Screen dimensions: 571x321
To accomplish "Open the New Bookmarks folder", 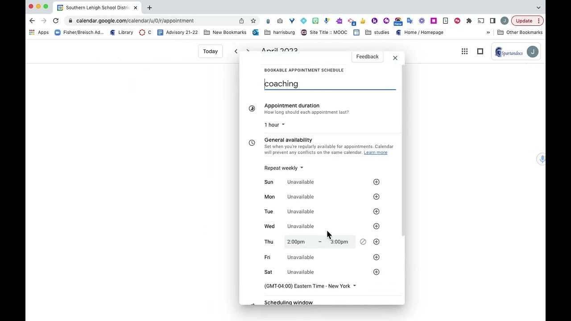I will click(x=225, y=33).
